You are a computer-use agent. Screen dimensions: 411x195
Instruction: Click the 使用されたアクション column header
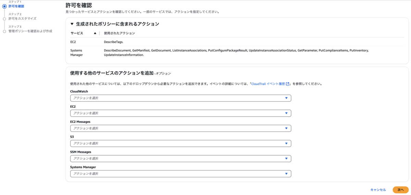[119, 33]
